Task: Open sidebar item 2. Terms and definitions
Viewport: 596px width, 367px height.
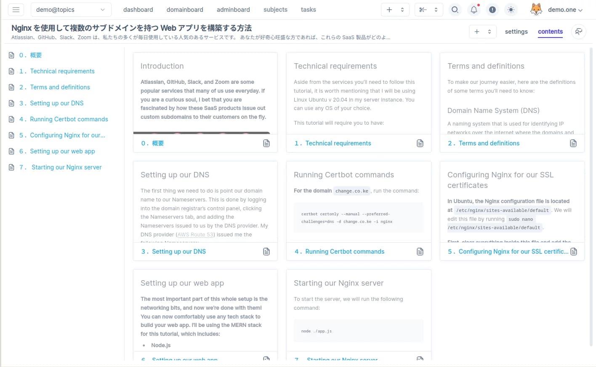Action: tap(55, 87)
